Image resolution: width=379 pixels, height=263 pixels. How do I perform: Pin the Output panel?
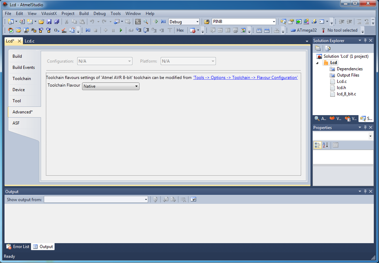click(365, 192)
